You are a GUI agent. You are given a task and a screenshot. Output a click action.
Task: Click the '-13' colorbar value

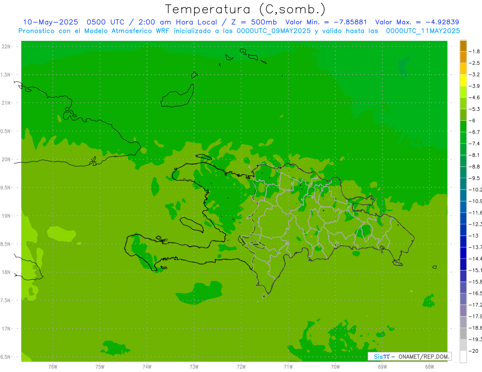coord(474,236)
